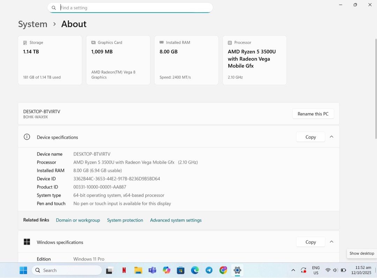
Task: Open Telegram from the taskbar
Action: click(x=209, y=270)
